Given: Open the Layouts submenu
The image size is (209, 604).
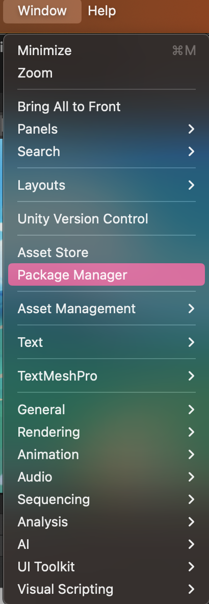Looking at the screenshot, I should 106,185.
